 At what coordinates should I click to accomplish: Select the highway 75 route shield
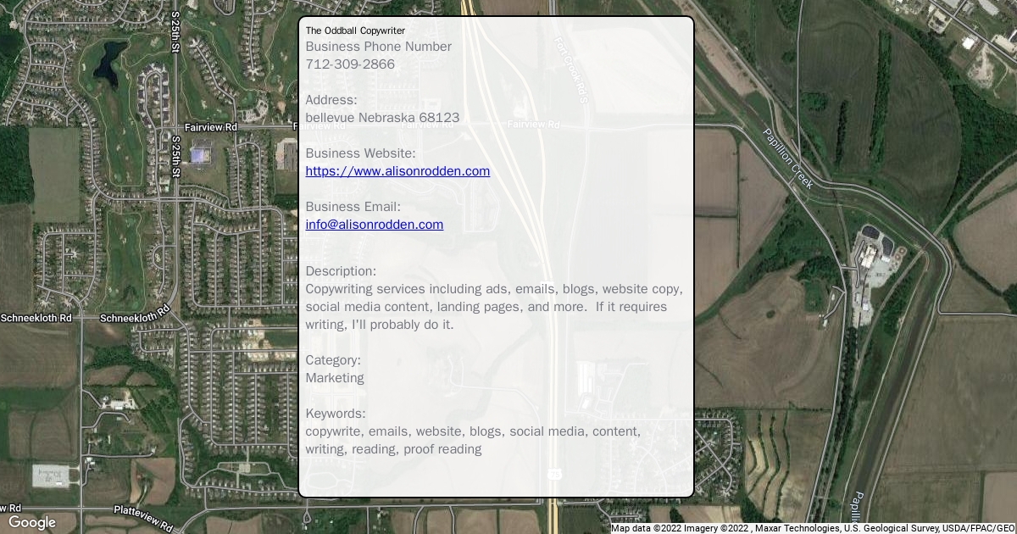point(554,475)
